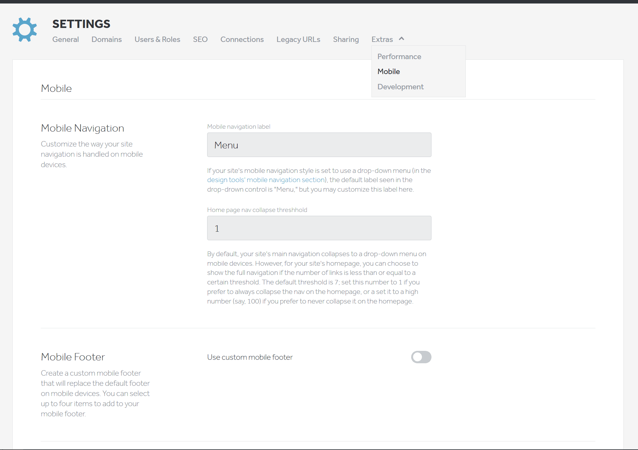Collapse the Extras menu chevron
Viewport: 638px width, 450px height.
[402, 39]
